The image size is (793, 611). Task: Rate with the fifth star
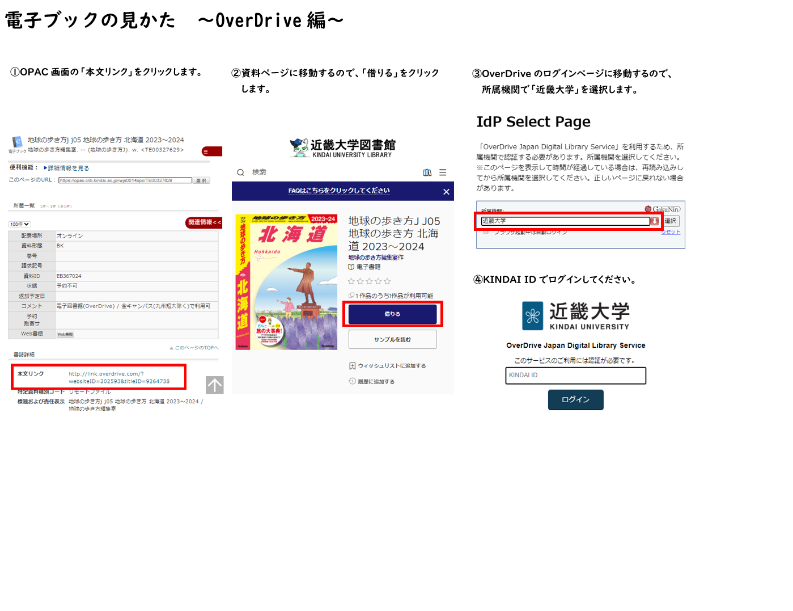click(x=387, y=281)
